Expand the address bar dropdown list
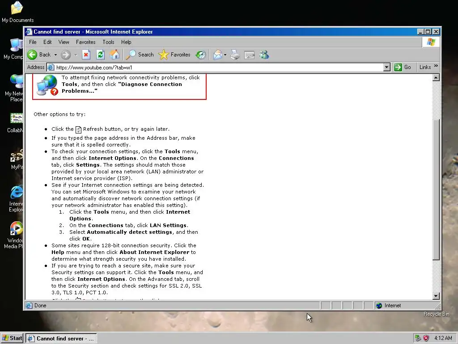 pos(387,68)
